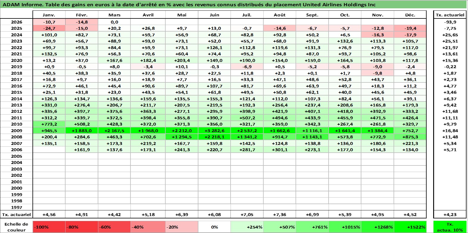
Task: Select cell with value 0,0 in 2026 row
Action: click(x=115, y=22)
